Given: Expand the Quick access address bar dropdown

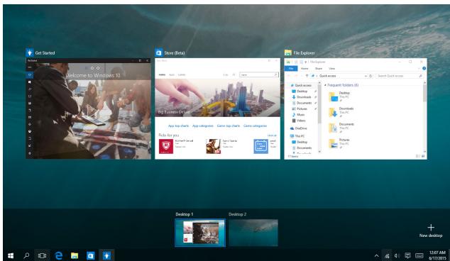Looking at the screenshot, I should tap(366, 76).
